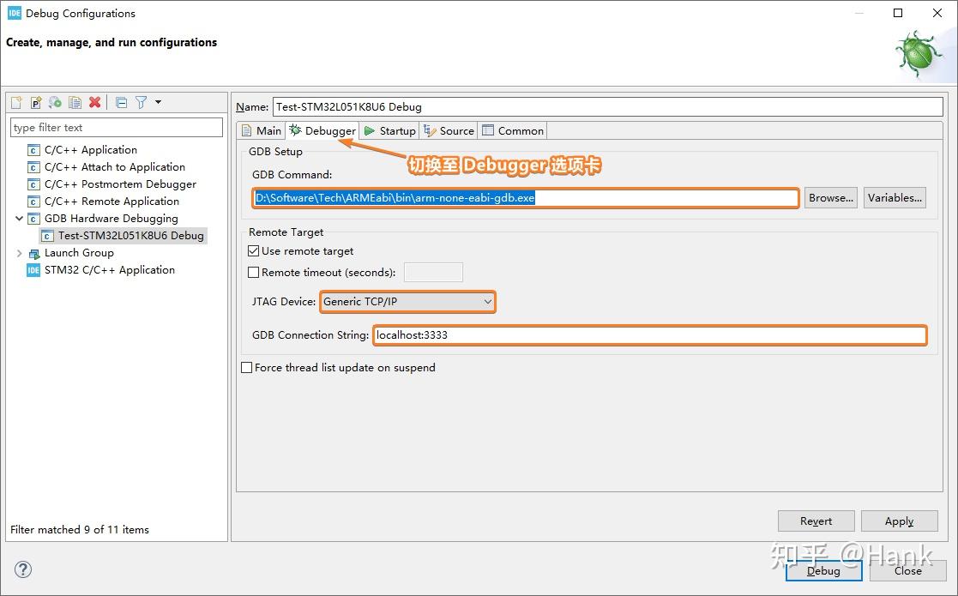Viewport: 958px width, 596px height.
Task: Duplicate the selected launch configuration
Action: click(75, 103)
